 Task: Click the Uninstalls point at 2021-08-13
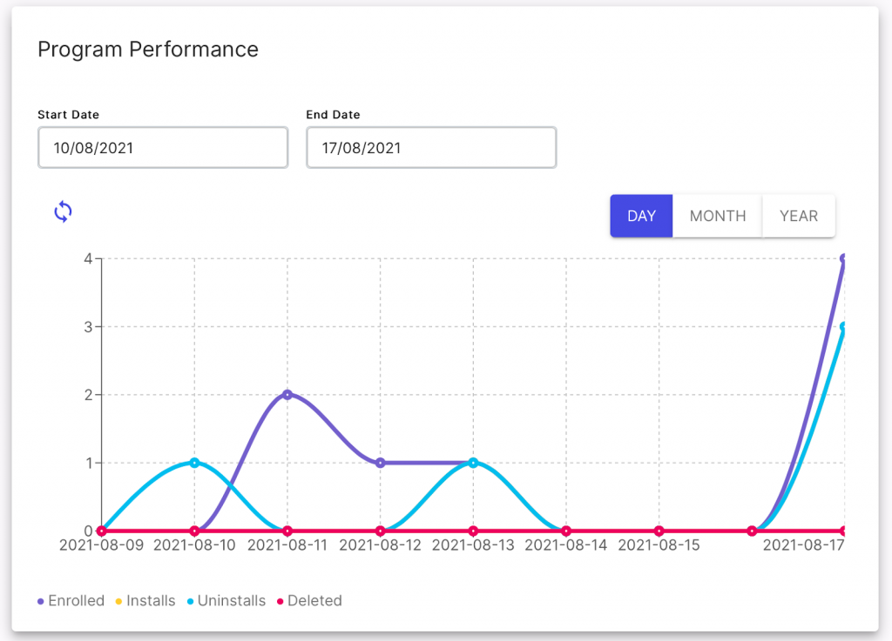pos(474,463)
